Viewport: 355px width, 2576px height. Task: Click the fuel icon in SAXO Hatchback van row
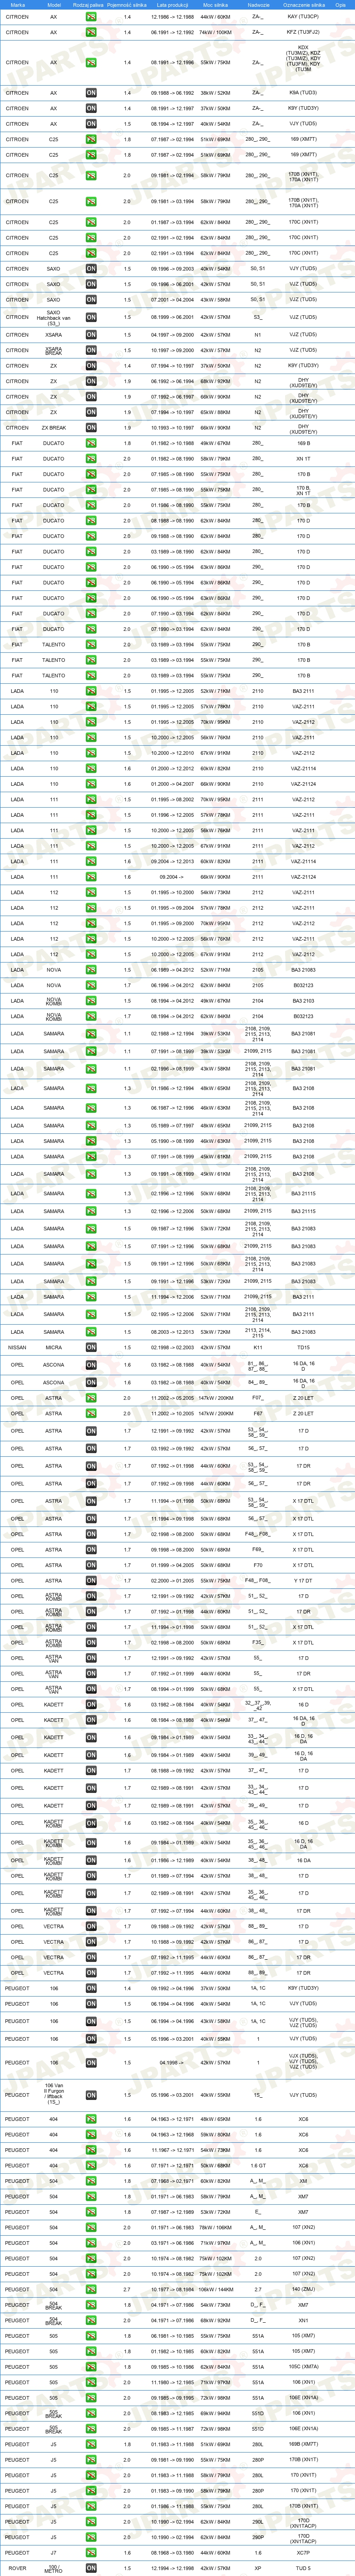coord(91,317)
